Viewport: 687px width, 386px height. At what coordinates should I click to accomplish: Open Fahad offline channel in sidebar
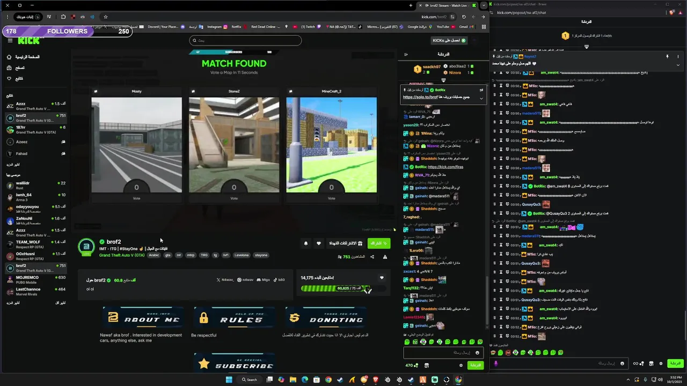pos(36,153)
